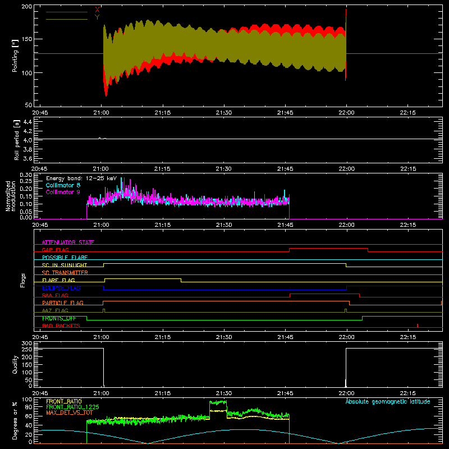
Task: Click the 0.30 value on modulation axis
Action: (26, 175)
